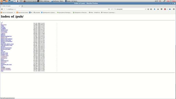
Task: Bookmark this page with the star icon
Action: pyautogui.click(x=148, y=9)
